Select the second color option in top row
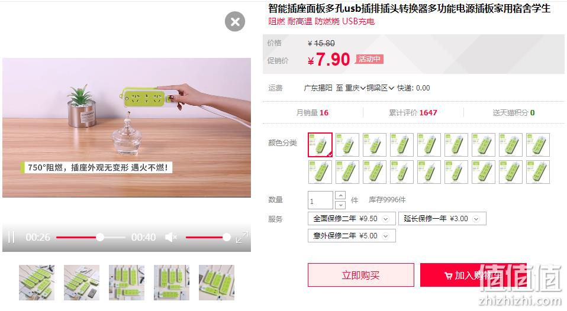Image resolution: width=567 pixels, height=311 pixels. click(x=347, y=145)
